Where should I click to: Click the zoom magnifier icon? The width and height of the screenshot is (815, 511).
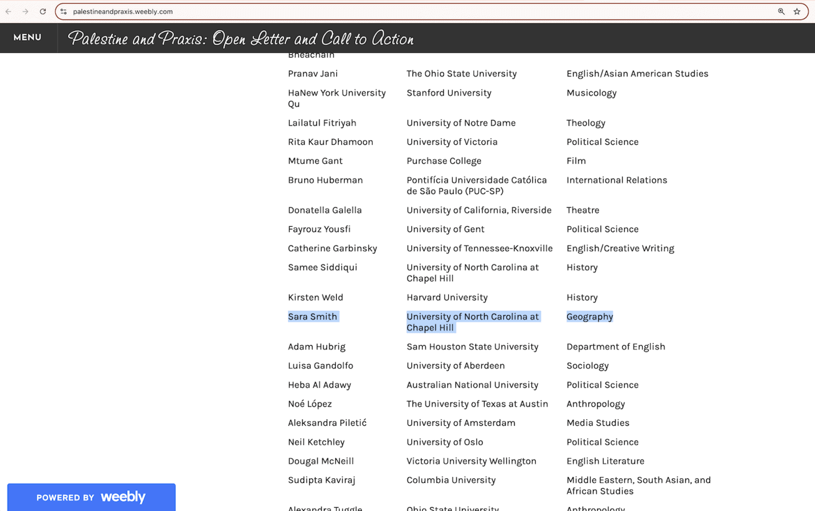(781, 12)
